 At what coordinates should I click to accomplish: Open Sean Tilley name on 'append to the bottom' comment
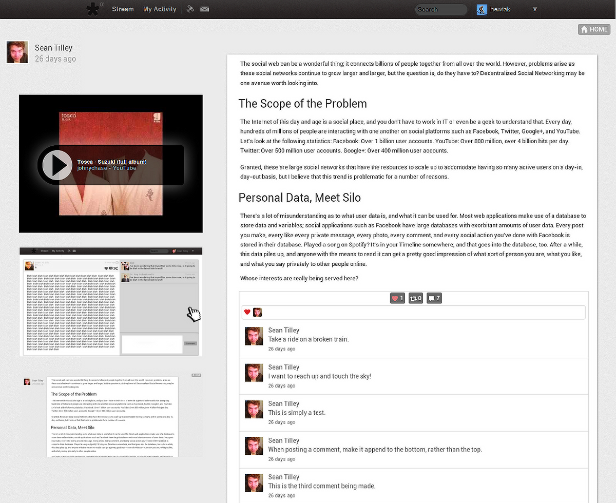click(284, 440)
